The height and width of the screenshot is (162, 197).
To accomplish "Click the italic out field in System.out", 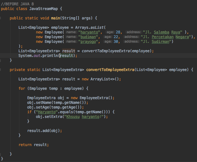I will pyautogui.click(x=37, y=56).
